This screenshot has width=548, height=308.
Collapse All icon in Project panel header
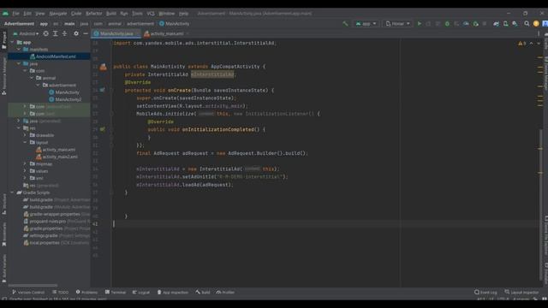click(x=65, y=33)
